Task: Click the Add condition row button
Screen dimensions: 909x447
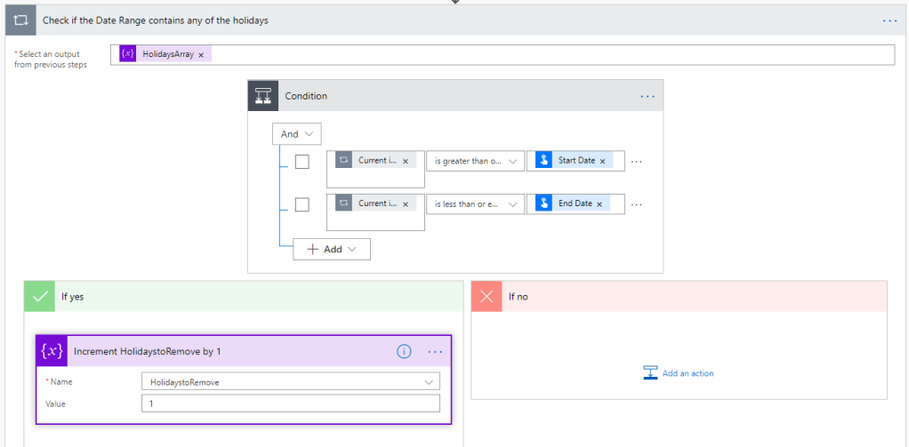Action: [331, 250]
